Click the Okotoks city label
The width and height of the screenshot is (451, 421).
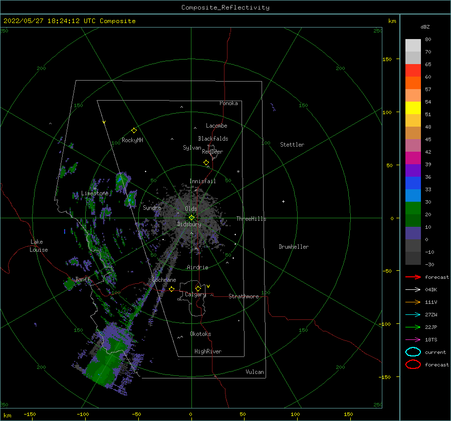coord(200,334)
